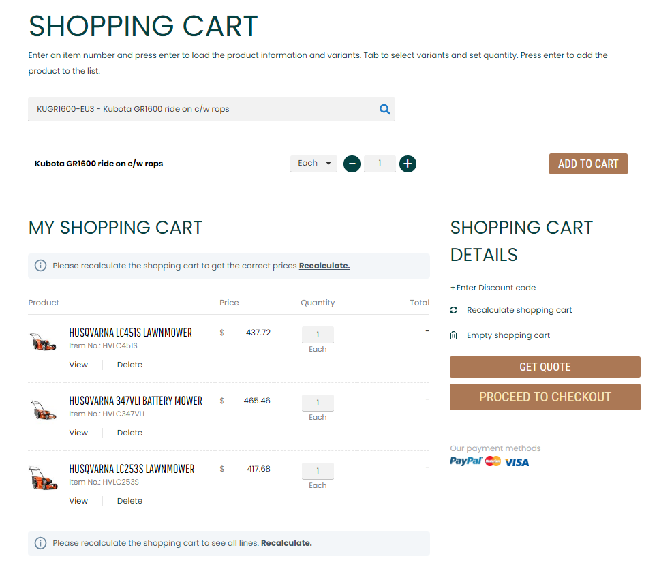Image resolution: width=659 pixels, height=569 pixels.
Task: Click the Mastercard payment logo
Action: click(493, 461)
